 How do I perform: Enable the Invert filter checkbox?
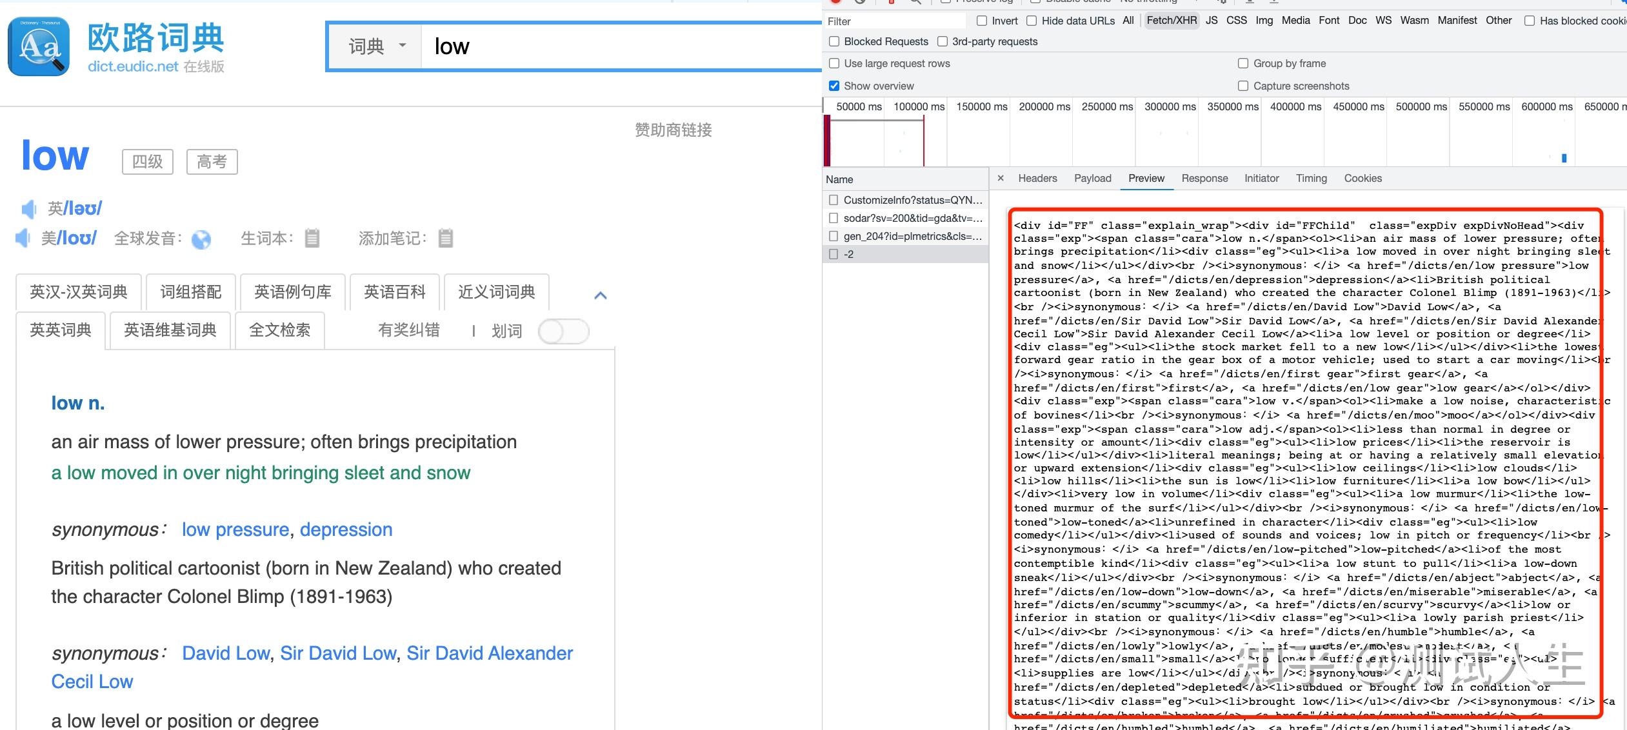[x=982, y=21]
